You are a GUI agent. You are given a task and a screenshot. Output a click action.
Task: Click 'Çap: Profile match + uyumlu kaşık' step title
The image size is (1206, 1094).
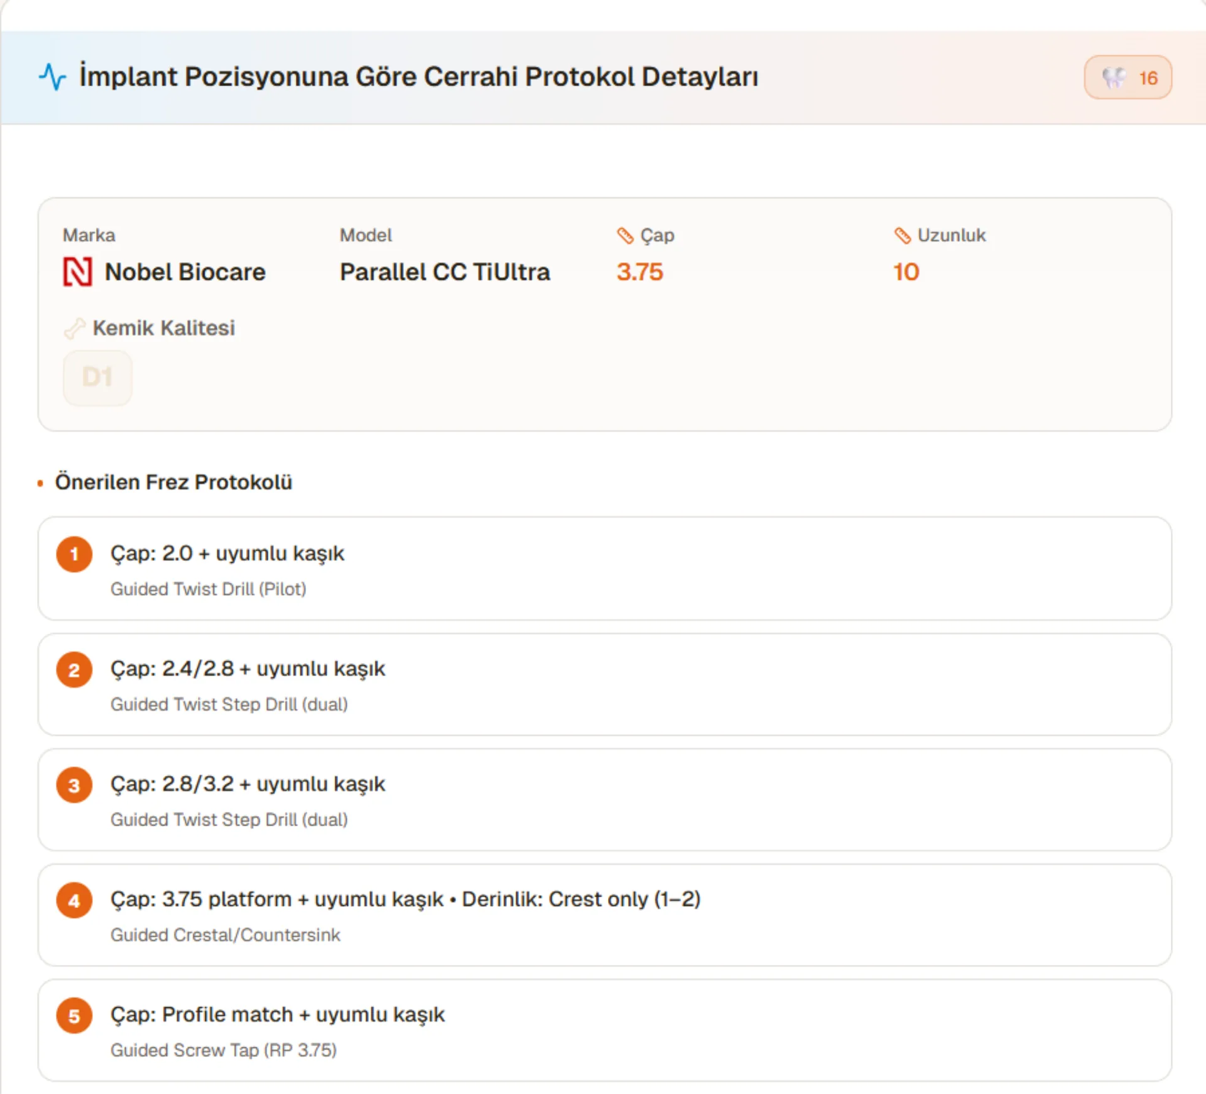point(278,1015)
